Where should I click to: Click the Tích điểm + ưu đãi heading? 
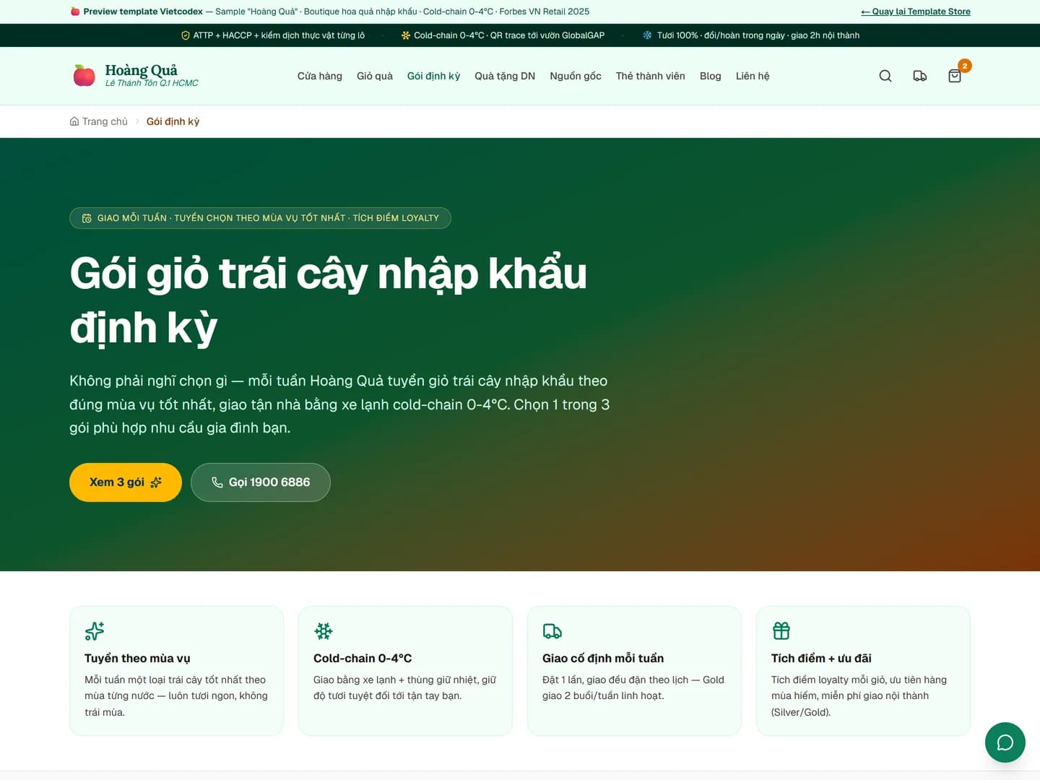coord(821,658)
